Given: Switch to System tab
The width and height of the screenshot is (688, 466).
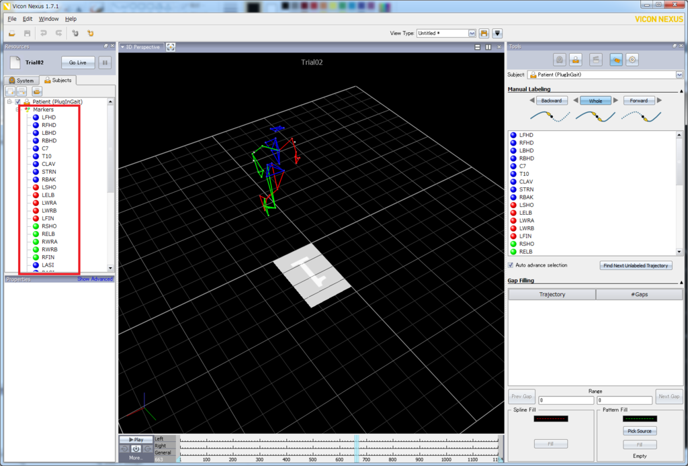Looking at the screenshot, I should coord(21,80).
